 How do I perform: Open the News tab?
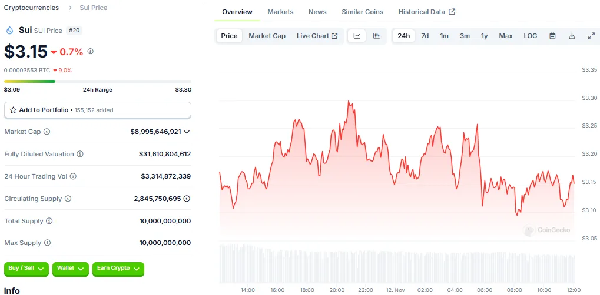[317, 12]
